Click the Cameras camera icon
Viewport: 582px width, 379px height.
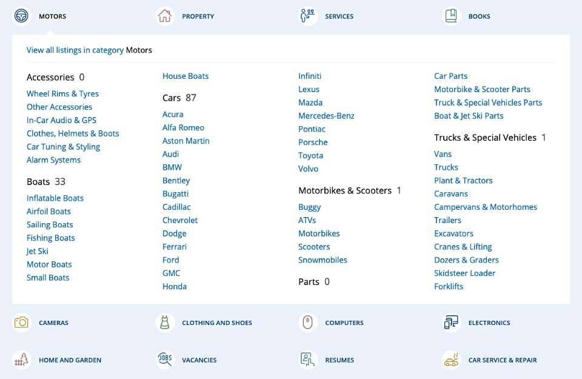point(22,323)
